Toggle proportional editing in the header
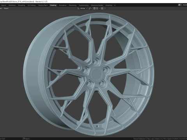The width and height of the screenshot is (187, 140). click(102, 9)
